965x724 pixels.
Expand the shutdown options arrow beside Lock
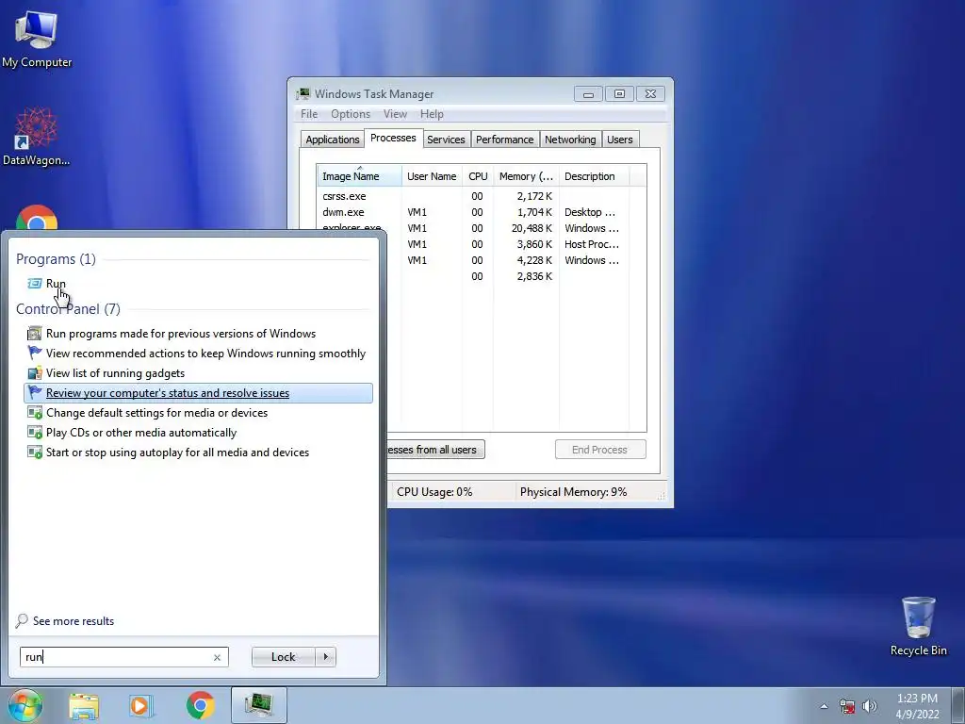(325, 657)
